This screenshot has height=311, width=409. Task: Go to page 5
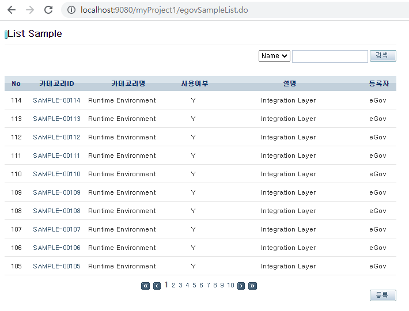pos(194,285)
